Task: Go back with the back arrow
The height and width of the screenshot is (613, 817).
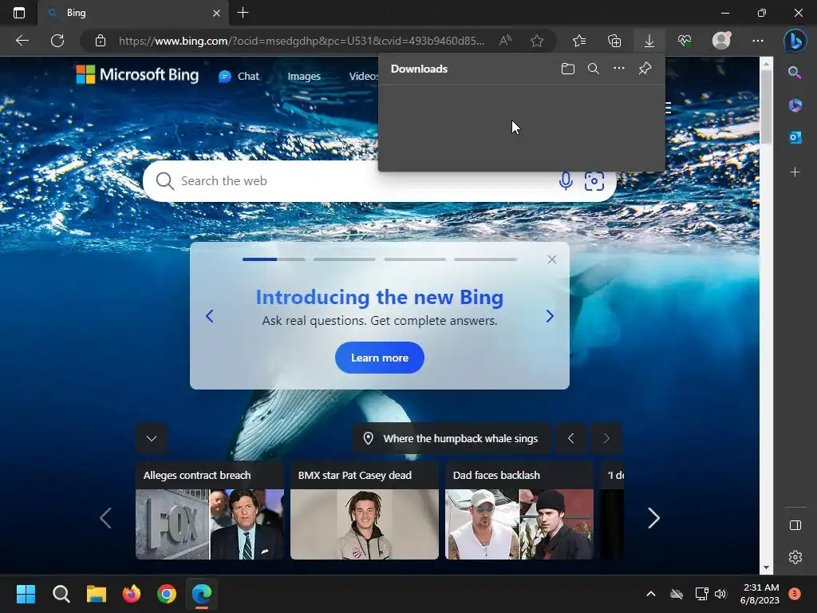Action: coord(22,41)
